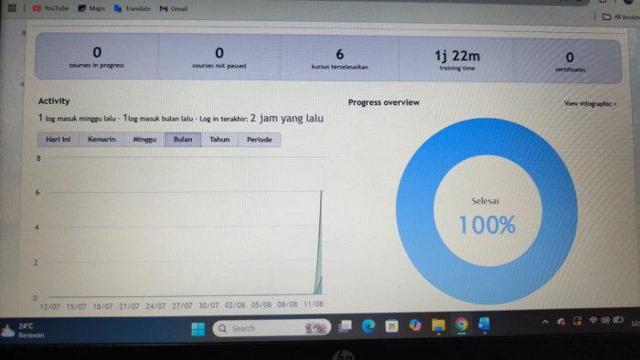Open Microsoft Store from the taskbar

click(391, 326)
